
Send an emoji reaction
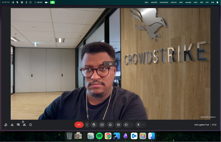[x=110, y=125]
